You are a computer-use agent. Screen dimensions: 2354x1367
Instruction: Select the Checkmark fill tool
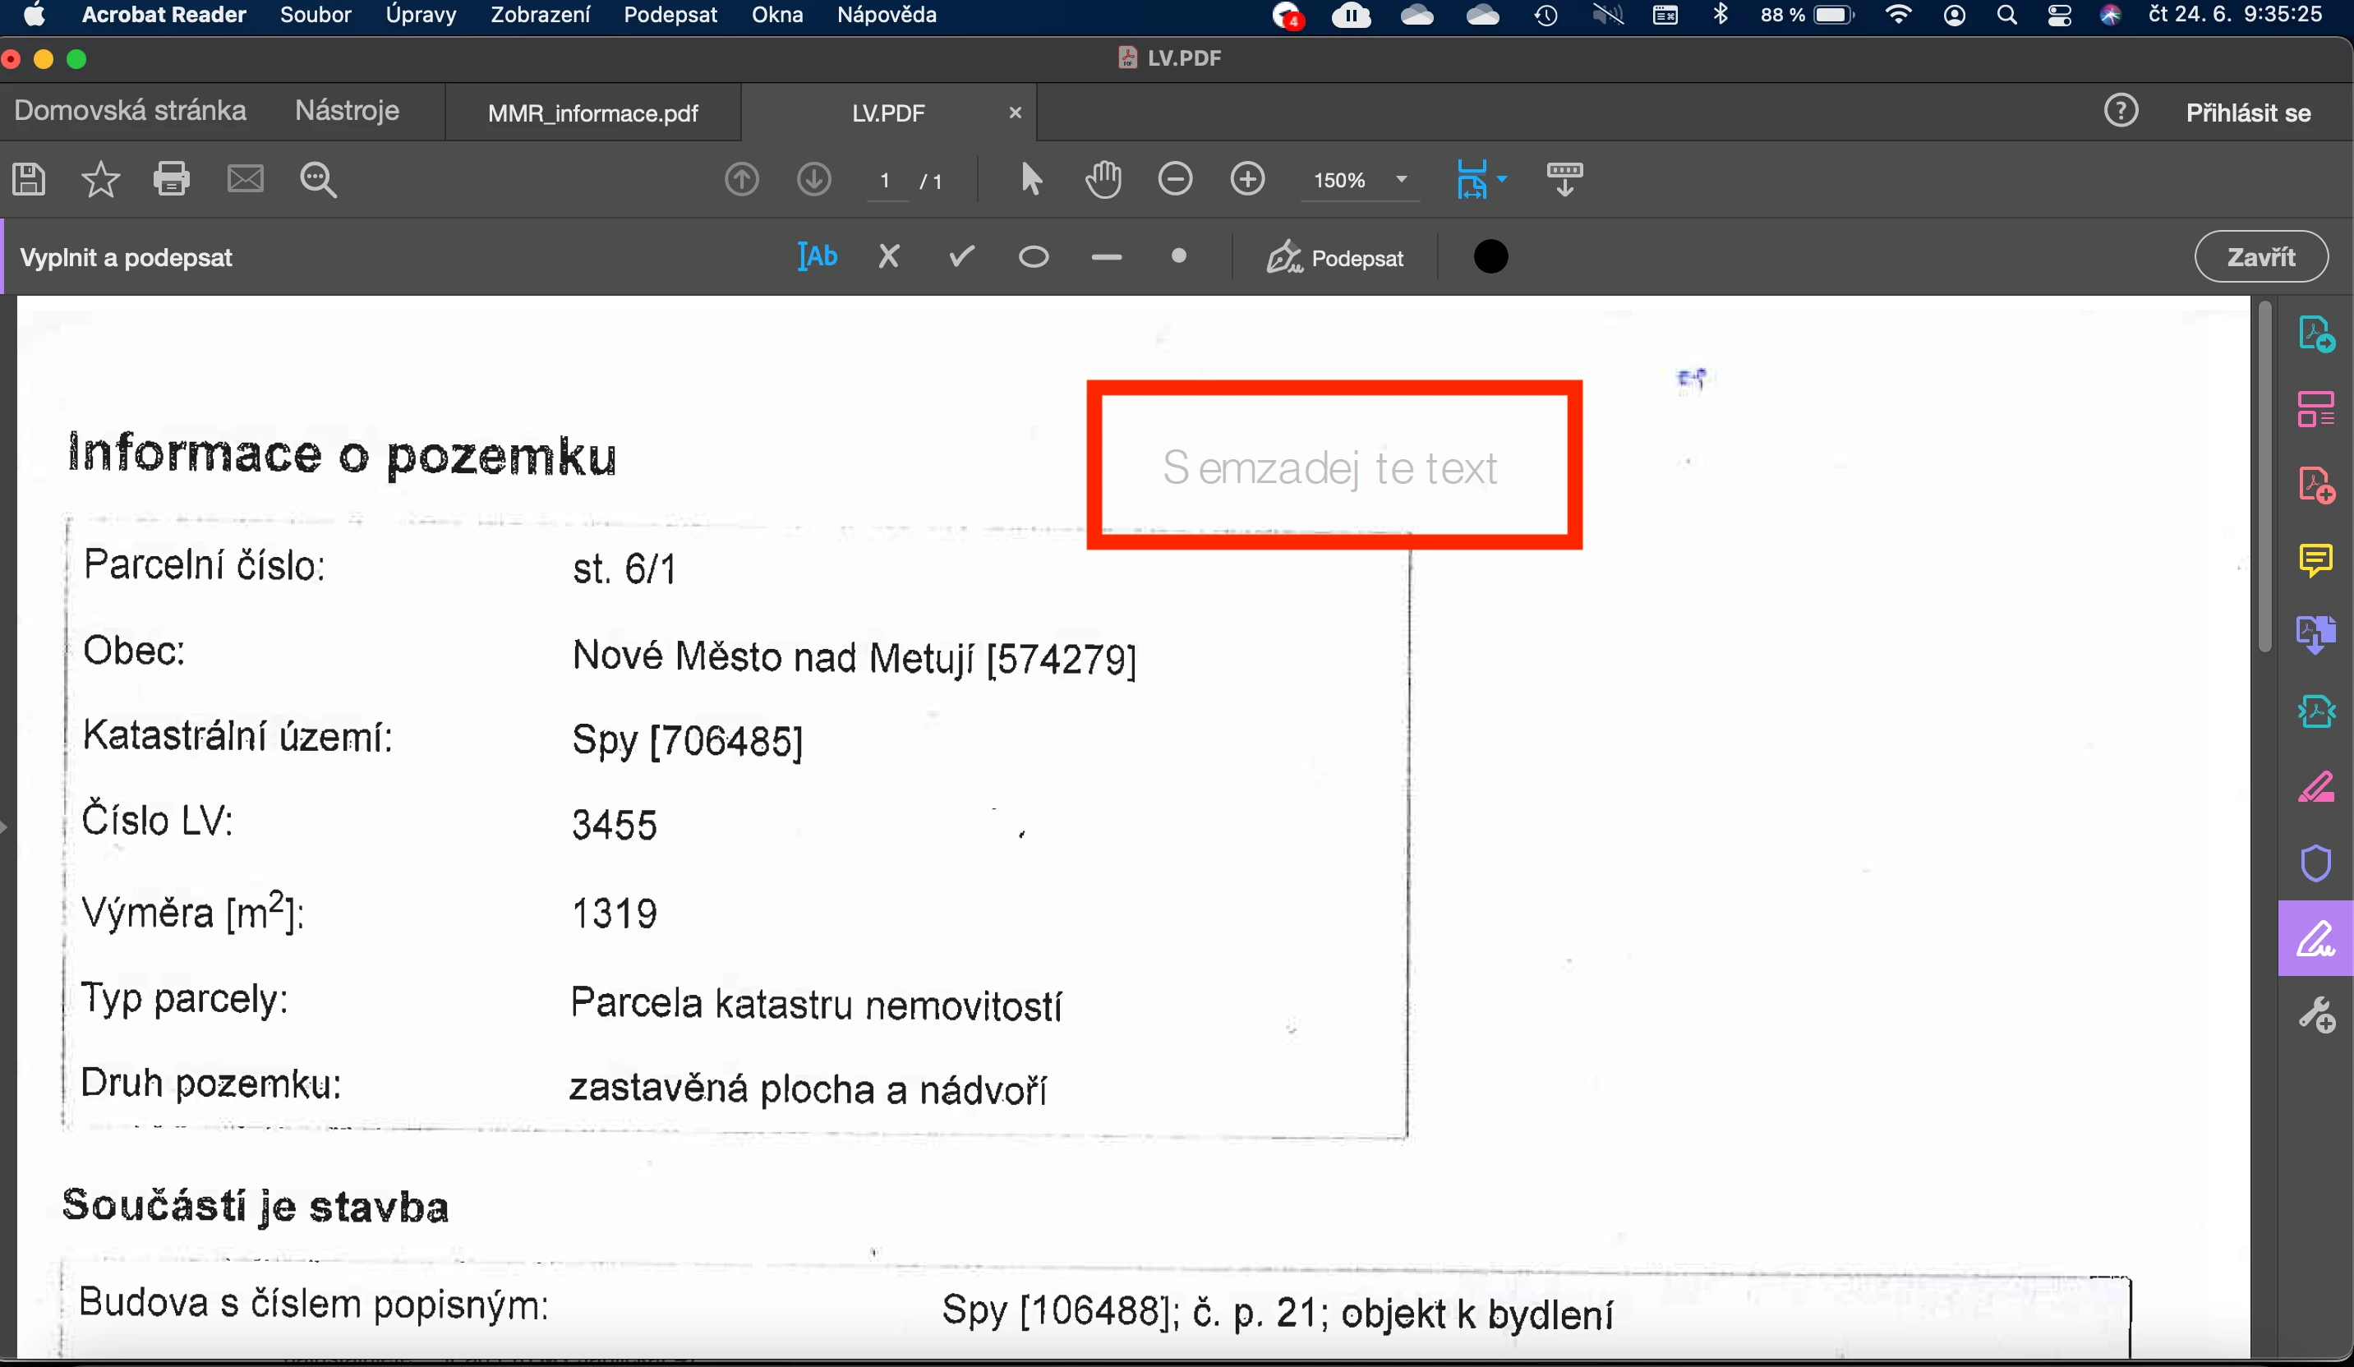point(961,255)
